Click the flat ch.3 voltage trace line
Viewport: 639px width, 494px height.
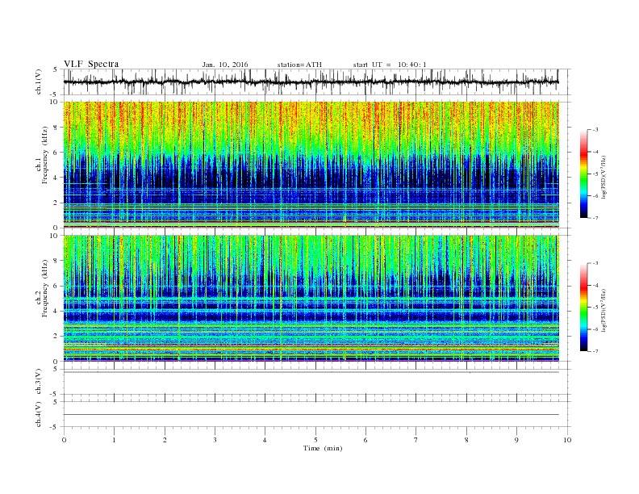pyautogui.click(x=311, y=372)
